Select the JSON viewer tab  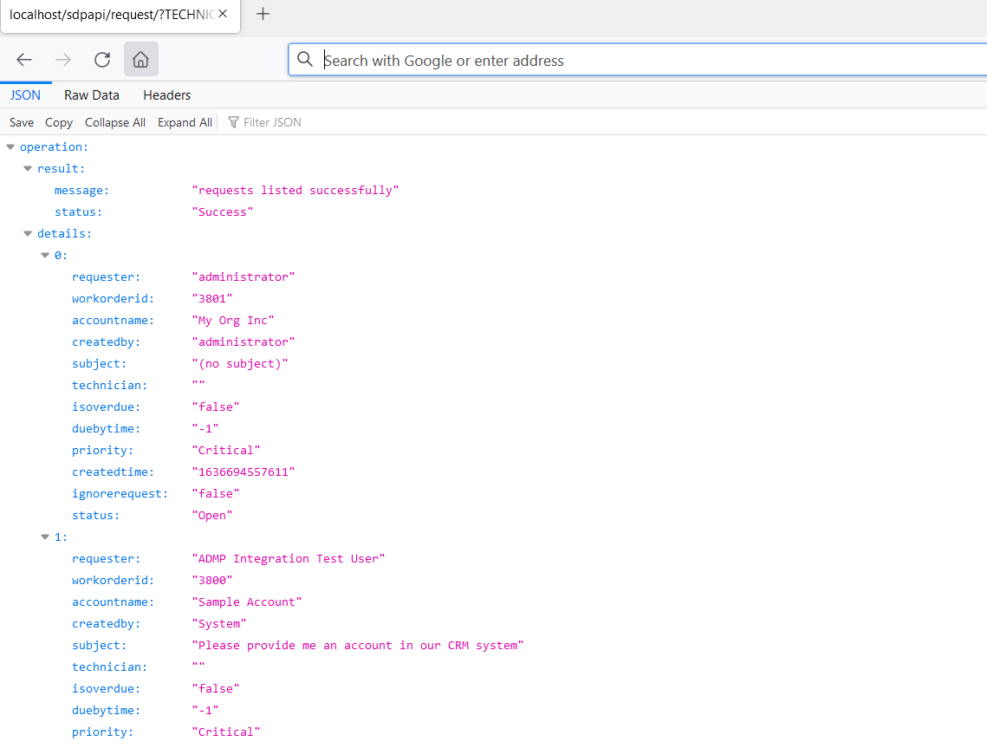25,95
